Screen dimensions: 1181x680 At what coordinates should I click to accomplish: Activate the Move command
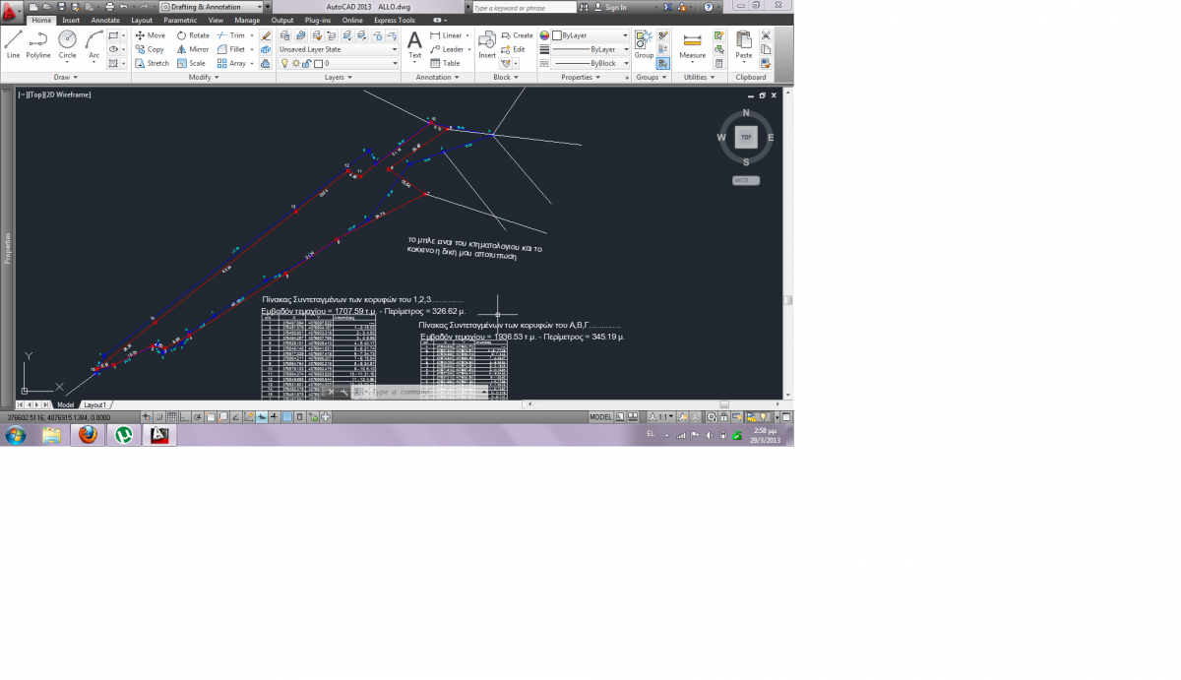coord(150,35)
